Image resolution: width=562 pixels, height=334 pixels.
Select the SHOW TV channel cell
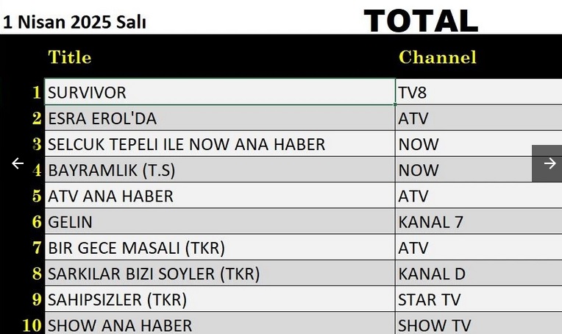coord(479,323)
